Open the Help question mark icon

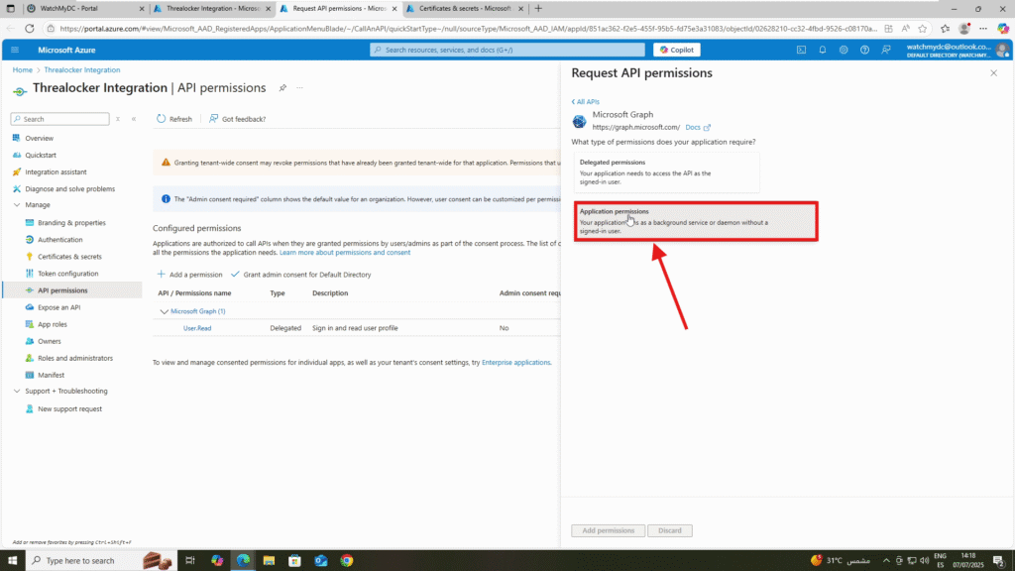coord(864,50)
